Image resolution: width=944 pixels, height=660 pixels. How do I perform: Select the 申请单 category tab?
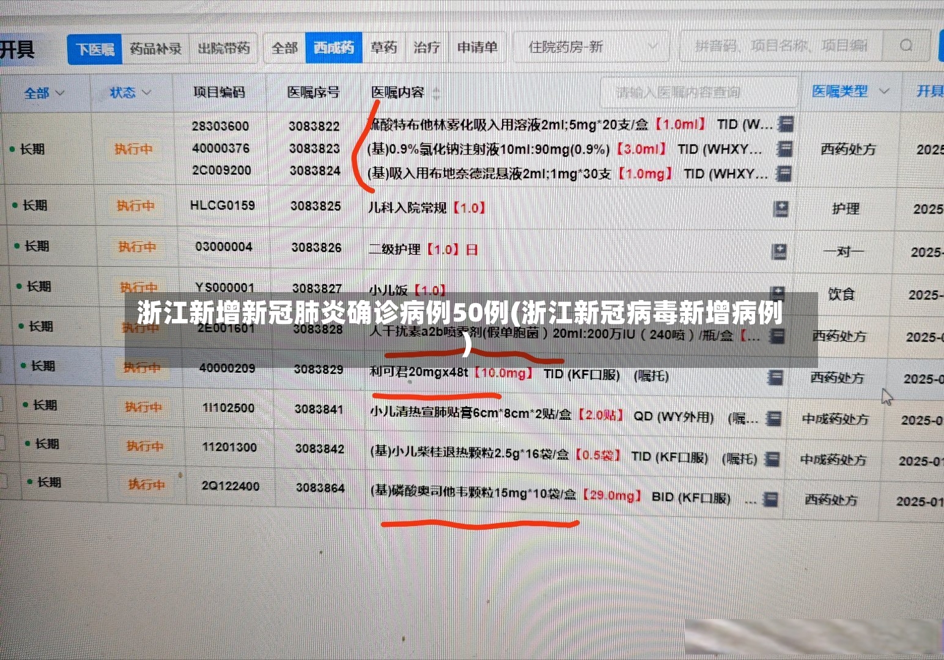478,47
